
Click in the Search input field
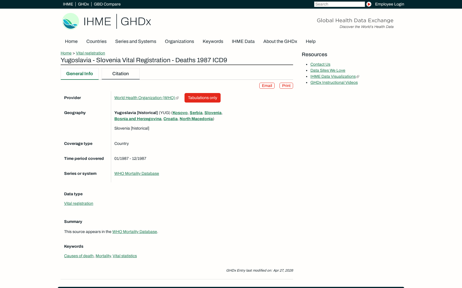pos(339,4)
